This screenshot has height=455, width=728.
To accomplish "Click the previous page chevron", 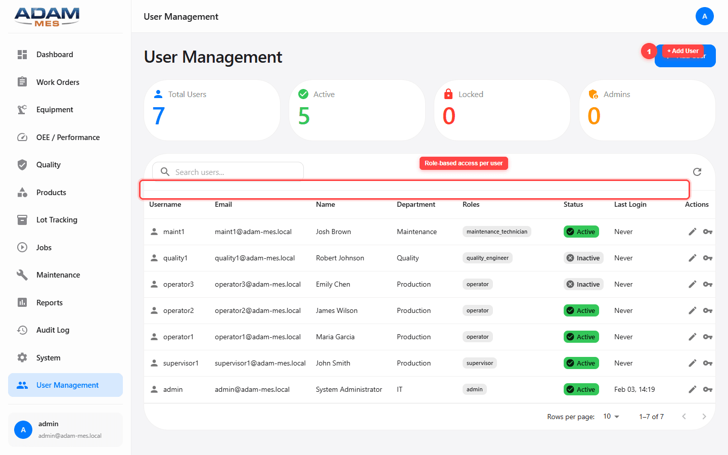I will tap(684, 416).
